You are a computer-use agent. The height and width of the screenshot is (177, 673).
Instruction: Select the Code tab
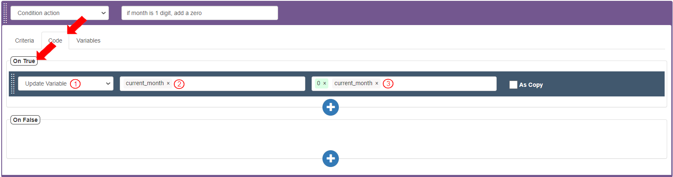click(55, 40)
